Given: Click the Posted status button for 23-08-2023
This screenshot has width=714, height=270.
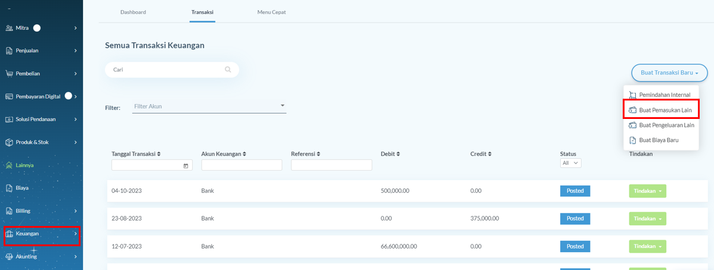Looking at the screenshot, I should coord(575,219).
